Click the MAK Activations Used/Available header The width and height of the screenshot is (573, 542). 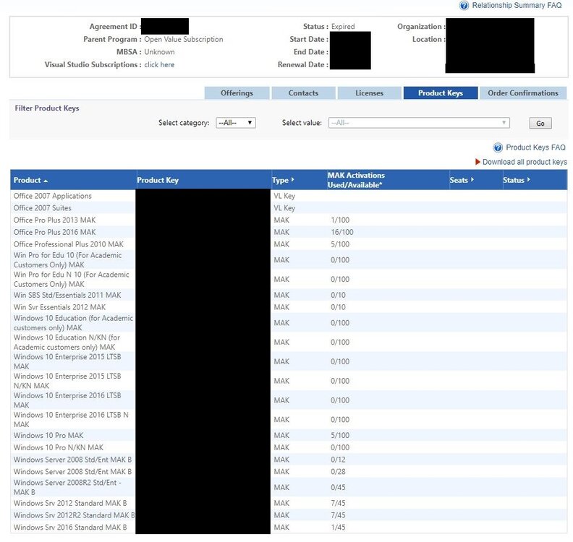click(356, 180)
